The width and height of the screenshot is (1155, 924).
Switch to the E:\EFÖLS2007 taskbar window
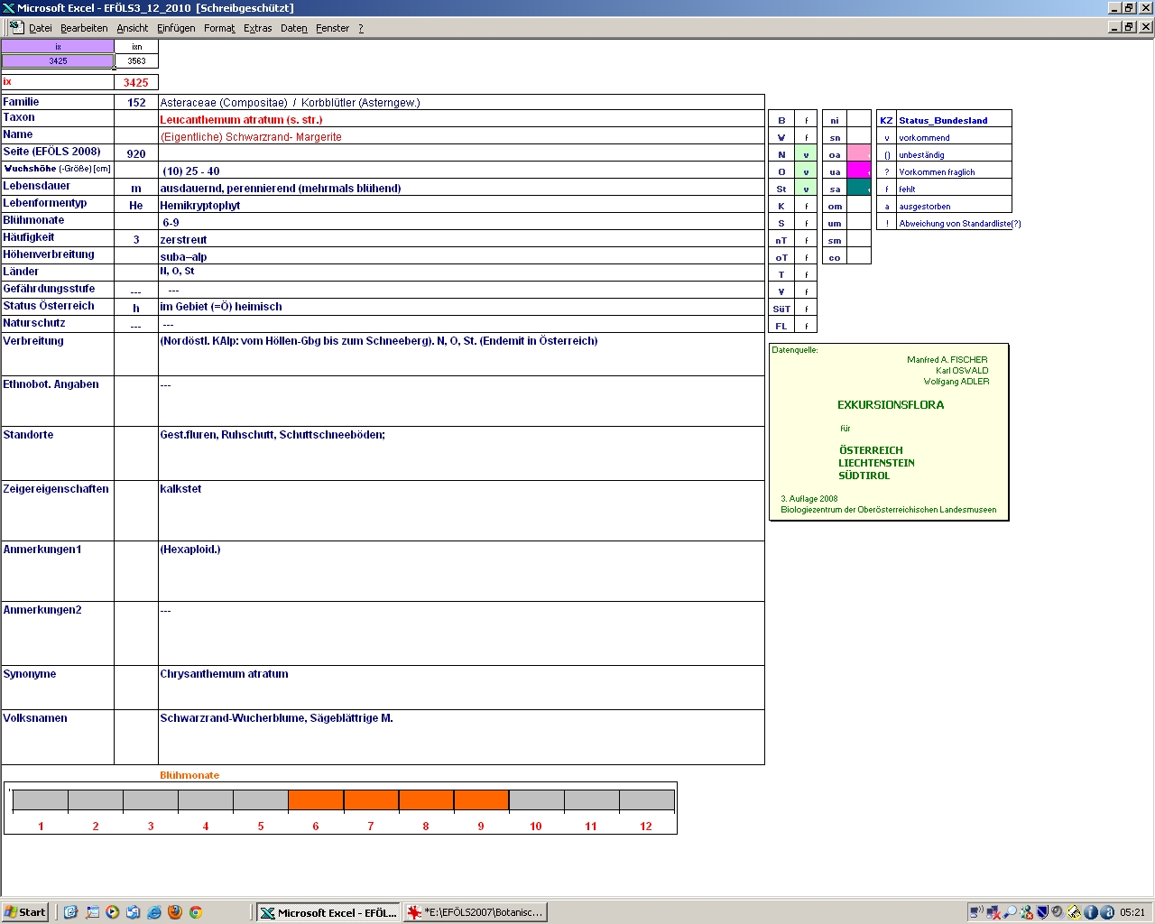pos(475,912)
